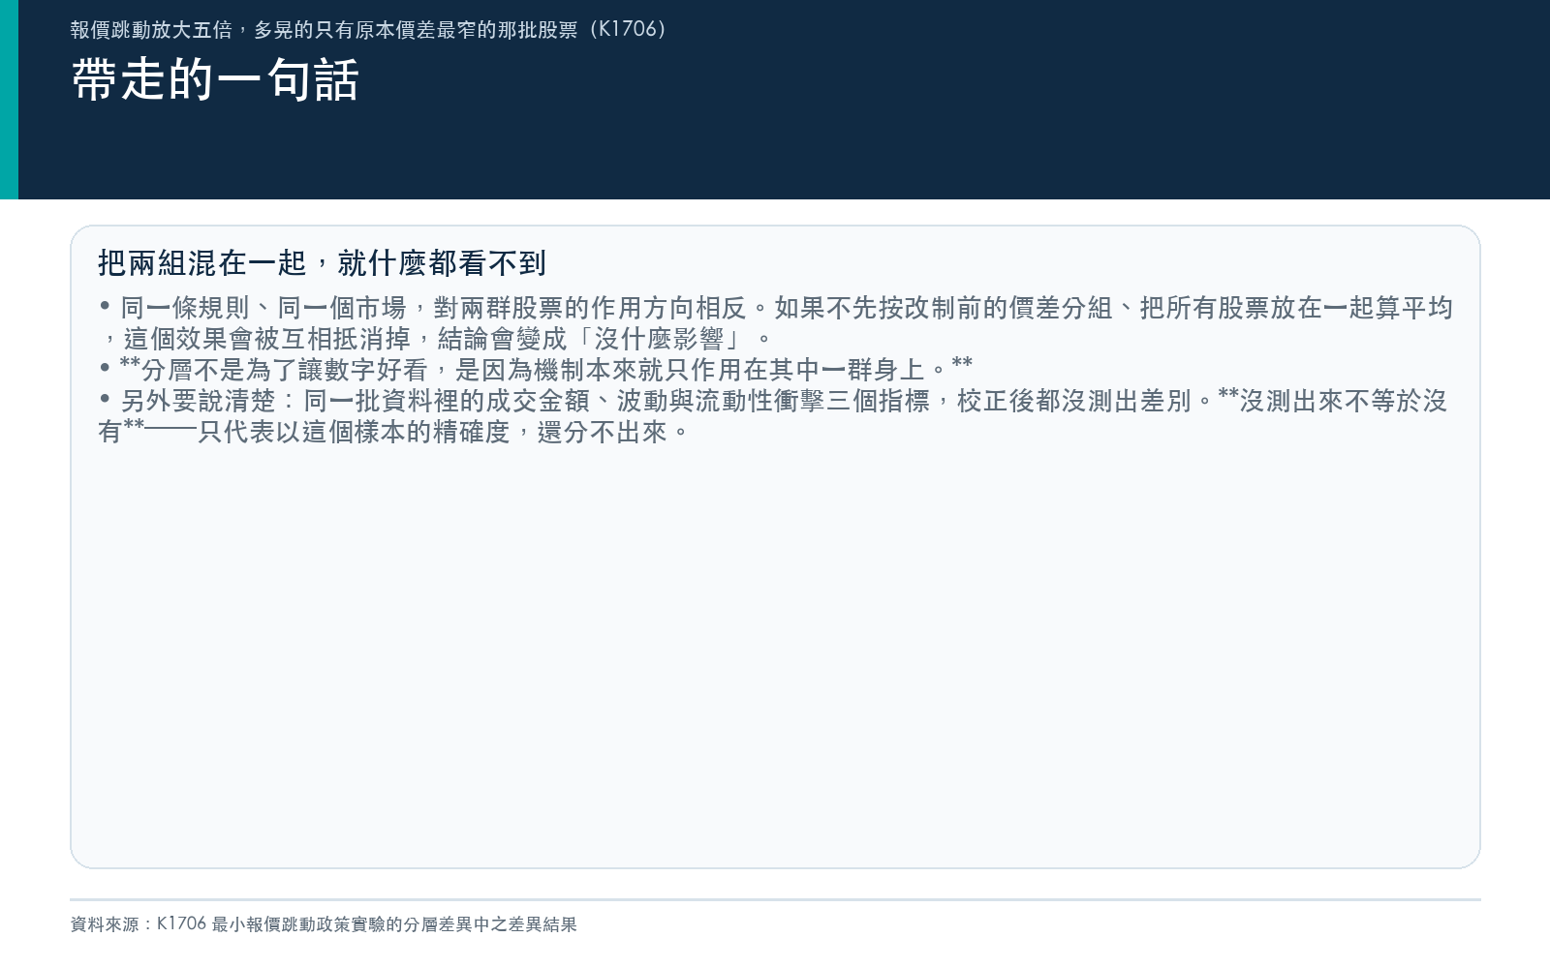
Task: Click the second bullet beginning 分層不是為了讓數字好看
Action: click(536, 369)
